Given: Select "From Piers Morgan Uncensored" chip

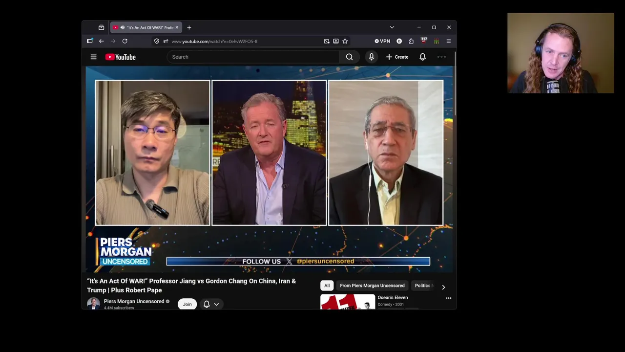Looking at the screenshot, I should click(x=372, y=286).
